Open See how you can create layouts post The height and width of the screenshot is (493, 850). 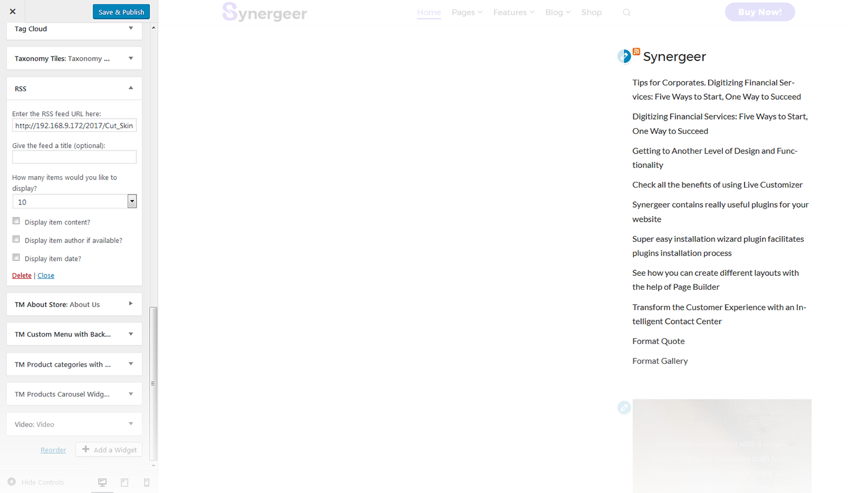click(x=715, y=280)
